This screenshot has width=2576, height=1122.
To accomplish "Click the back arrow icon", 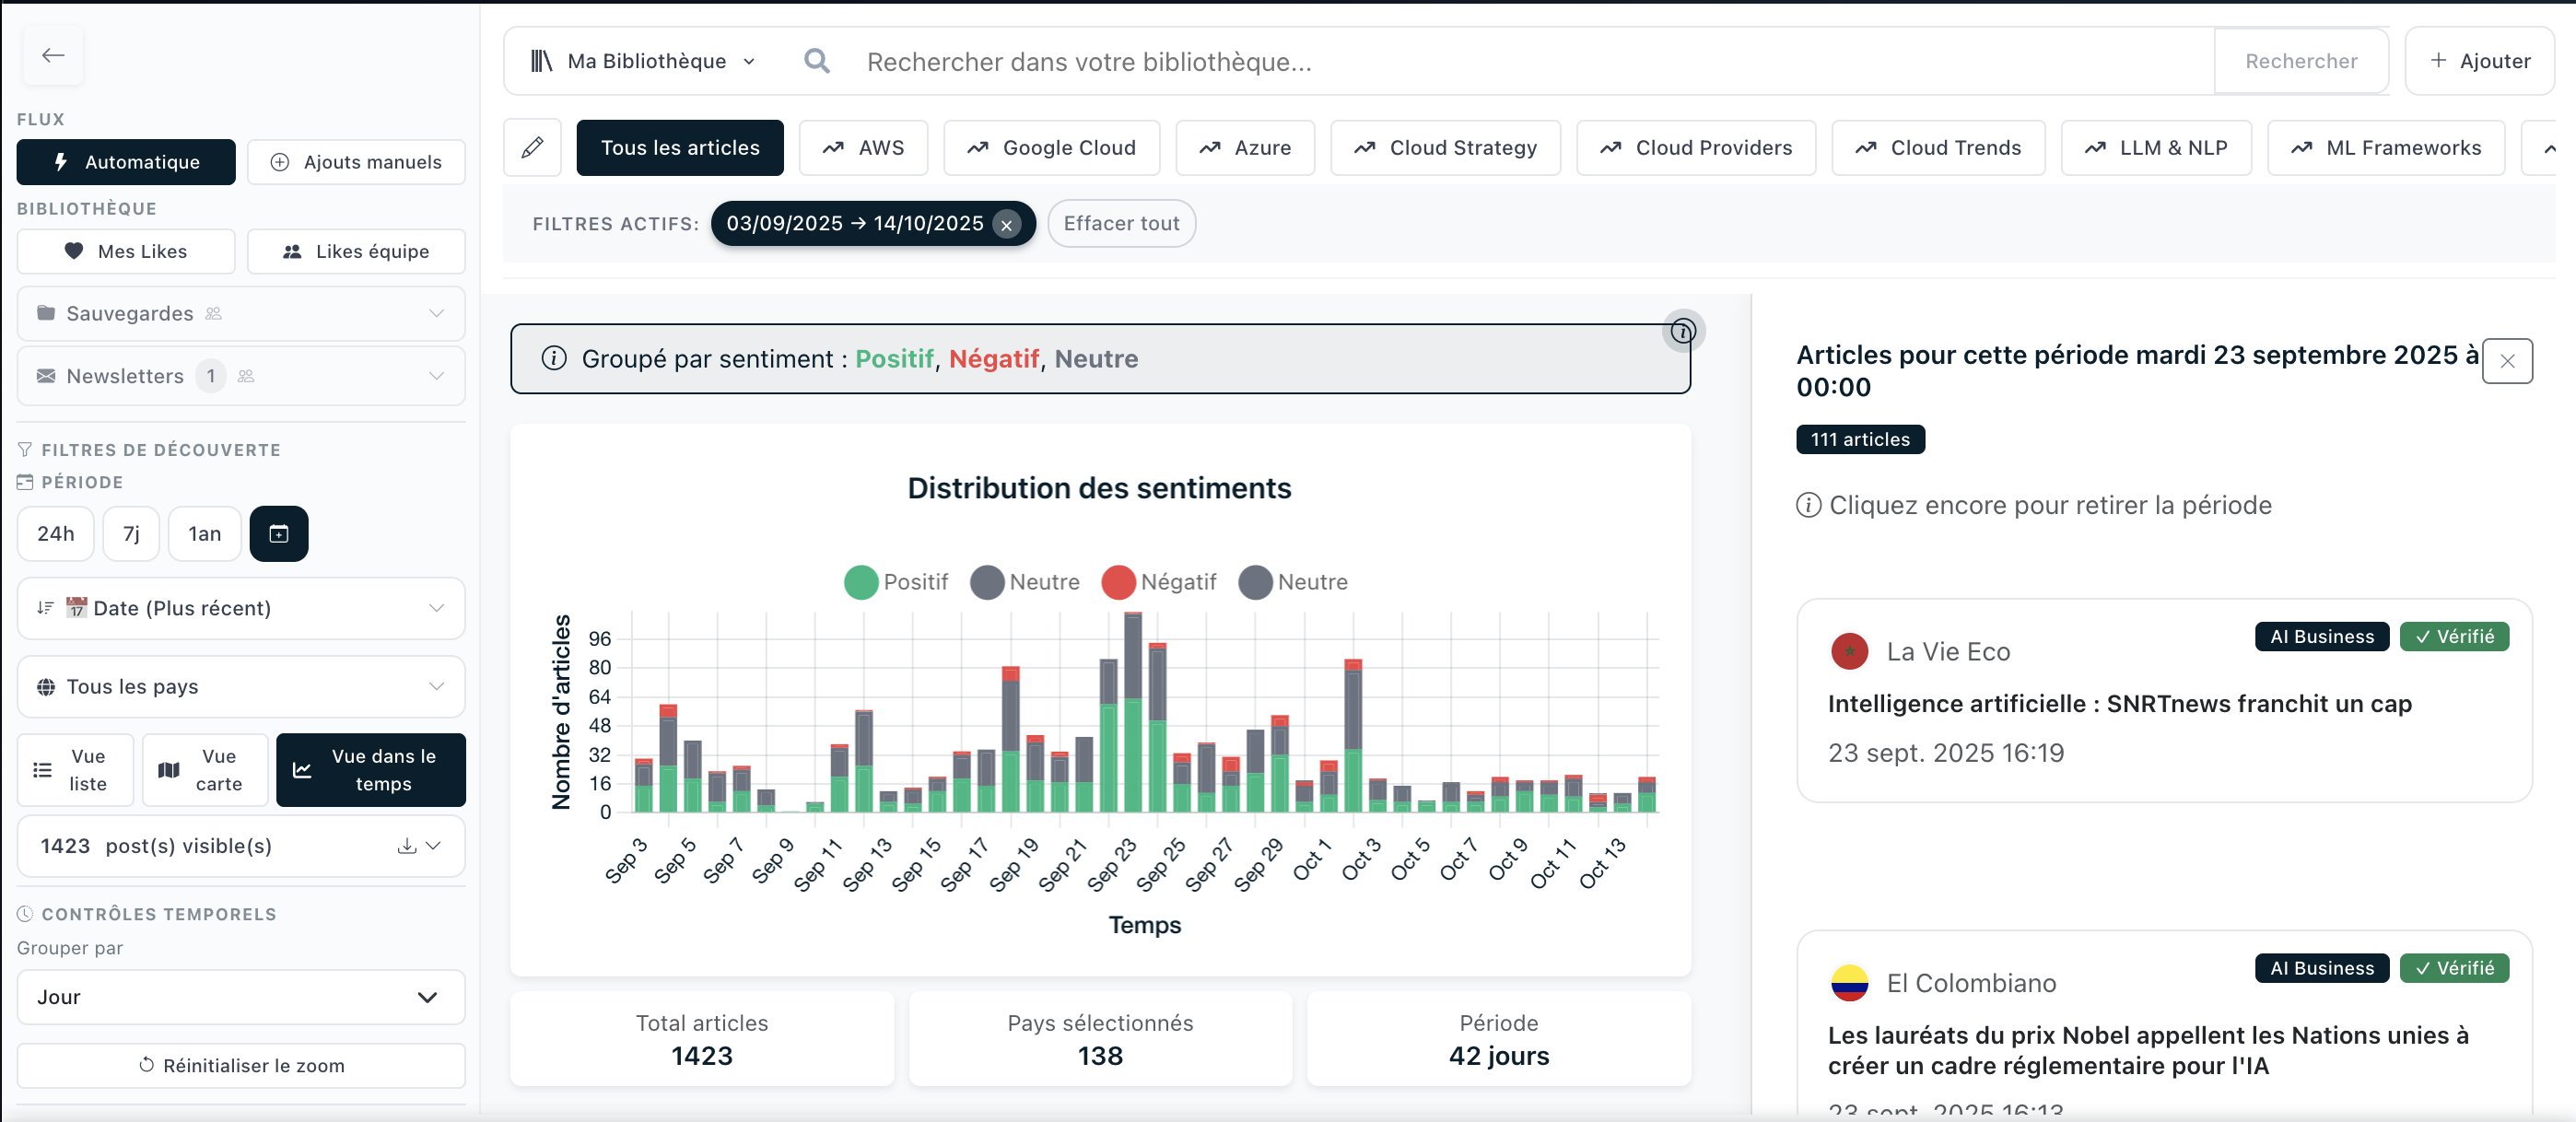I will click(53, 56).
